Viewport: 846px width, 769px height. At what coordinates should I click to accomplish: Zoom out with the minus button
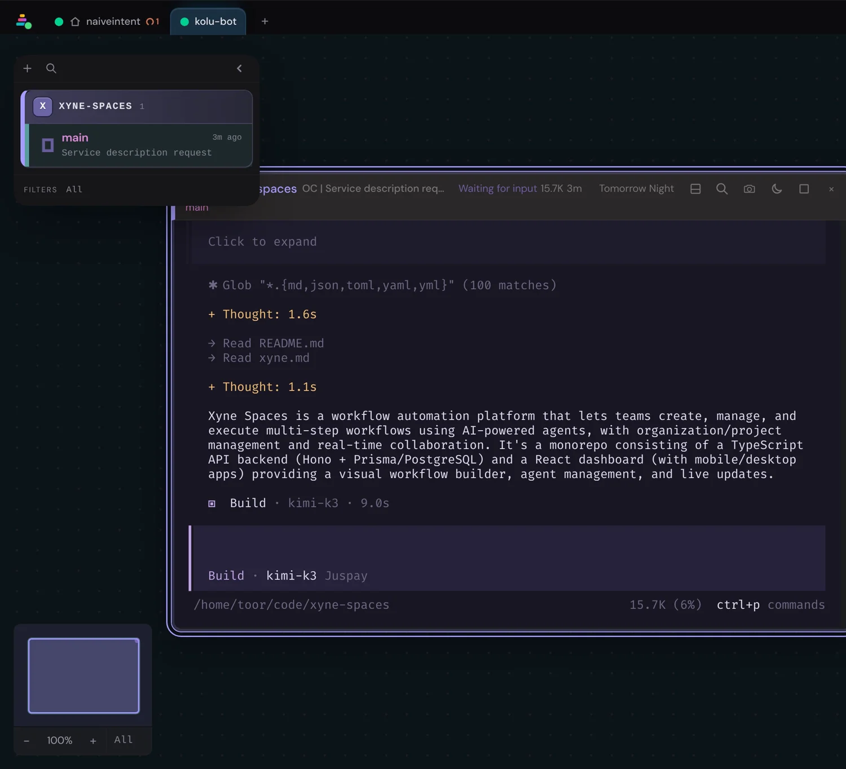pos(27,740)
